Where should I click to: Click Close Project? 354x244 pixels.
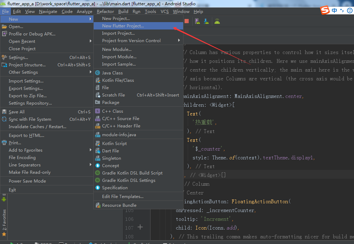pos(47,48)
